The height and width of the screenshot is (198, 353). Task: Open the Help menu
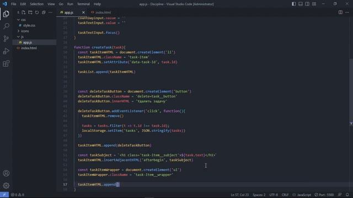tap(97, 4)
